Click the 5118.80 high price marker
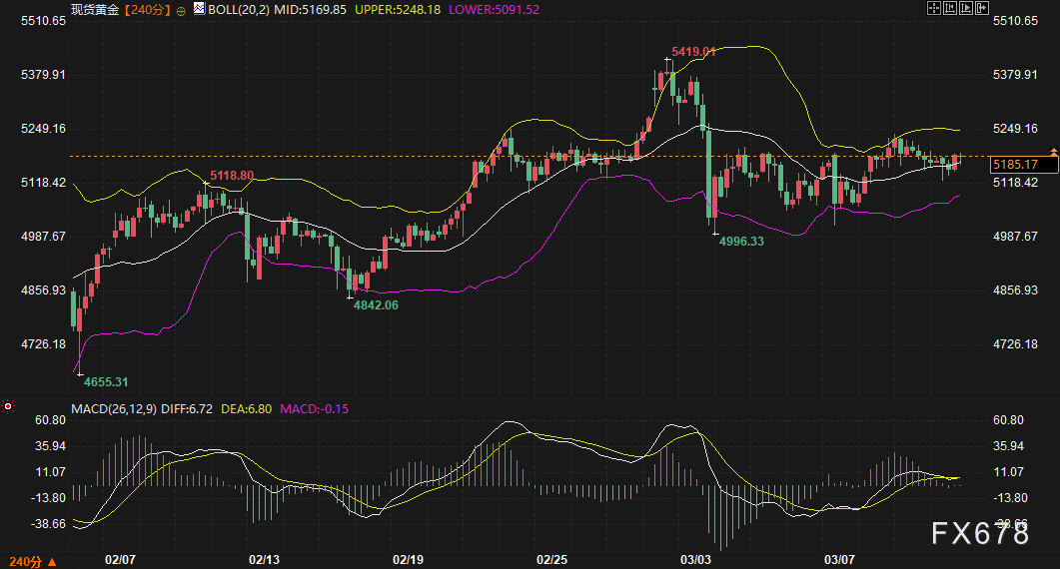The image size is (1060, 569). click(232, 176)
